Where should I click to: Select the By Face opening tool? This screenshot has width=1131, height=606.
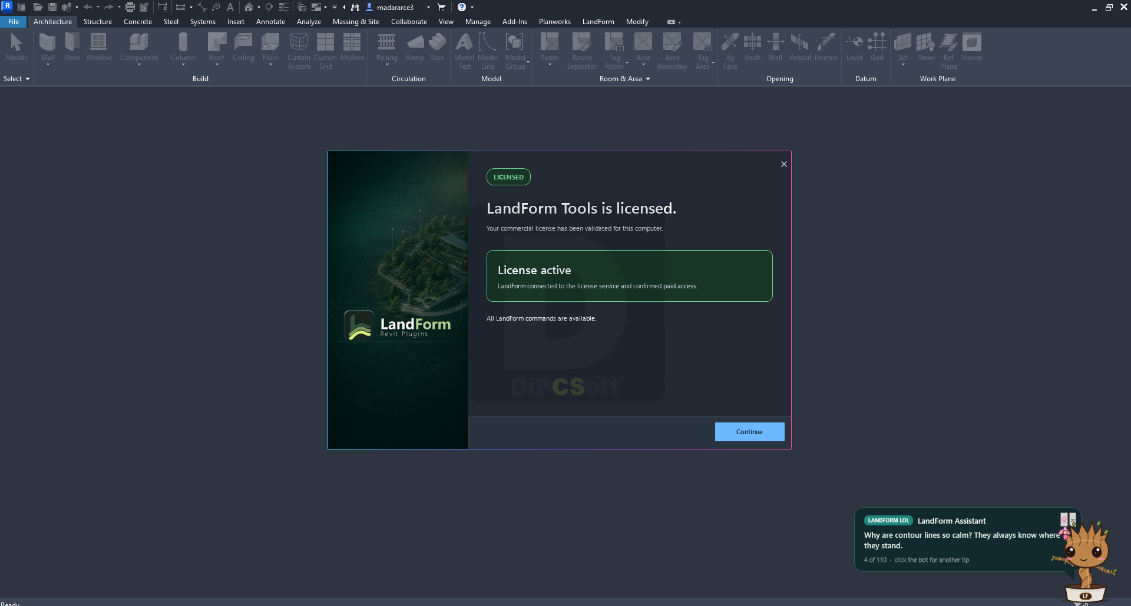click(730, 51)
